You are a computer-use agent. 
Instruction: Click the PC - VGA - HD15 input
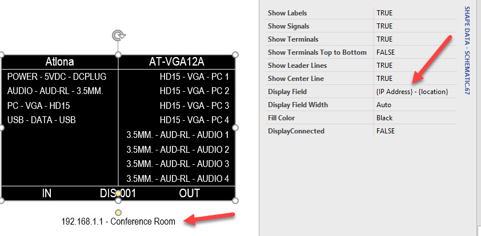click(39, 105)
